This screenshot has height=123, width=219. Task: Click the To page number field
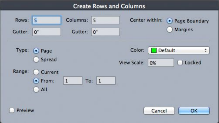pyautogui.click(x=106, y=81)
